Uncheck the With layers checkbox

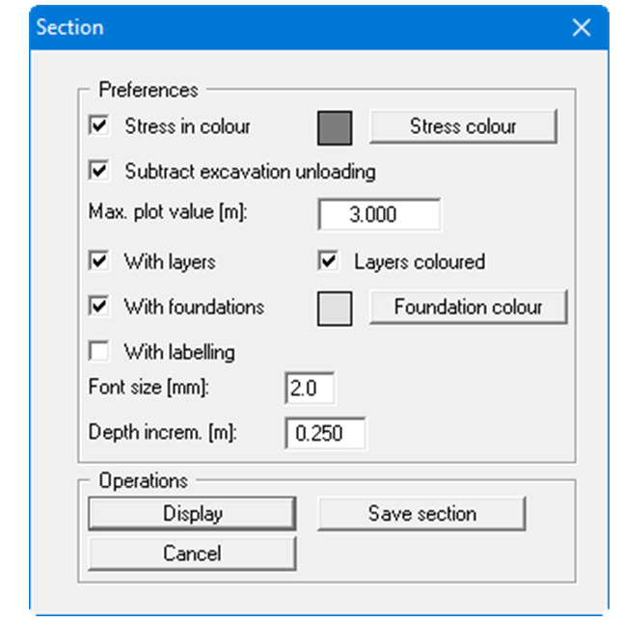tap(97, 261)
